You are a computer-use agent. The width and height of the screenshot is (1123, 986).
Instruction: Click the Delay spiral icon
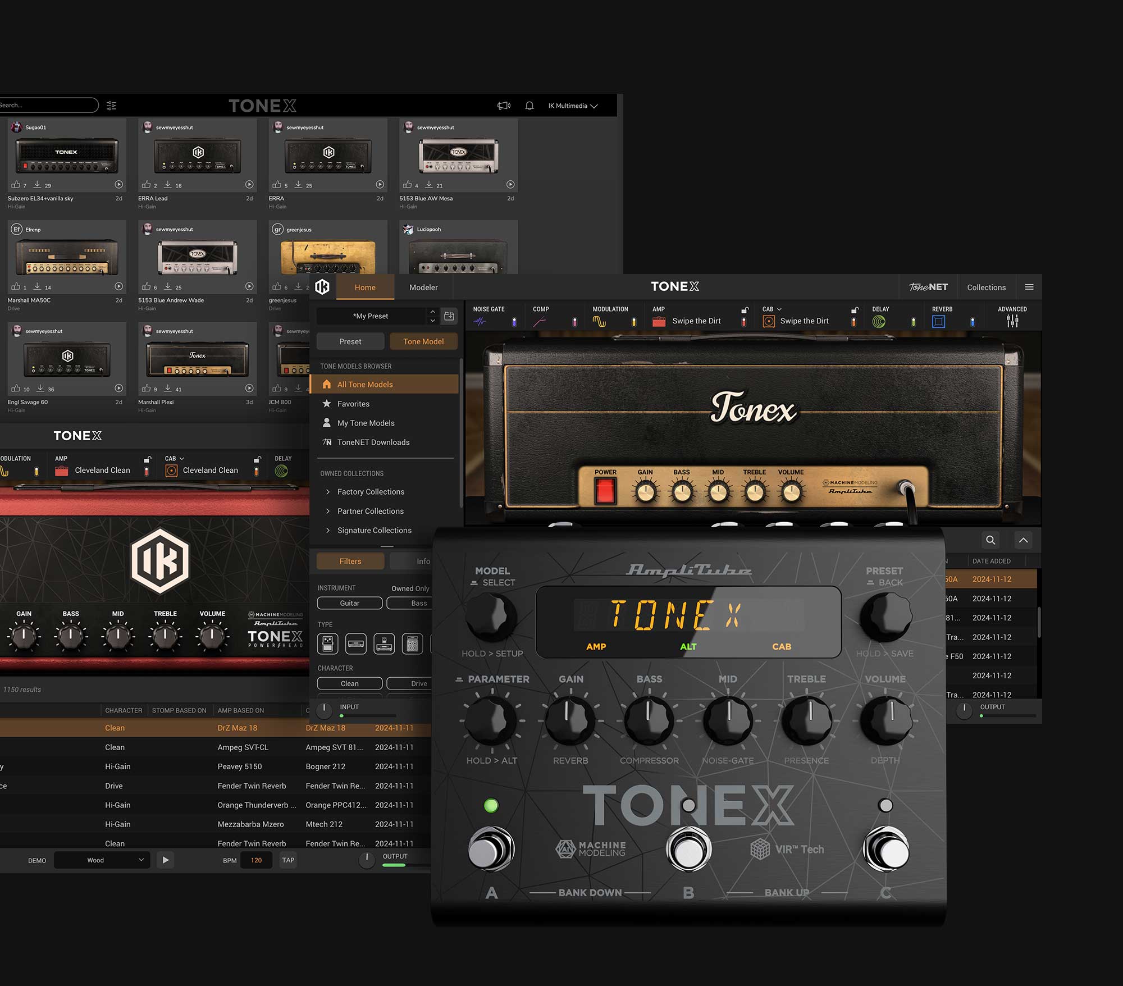coord(879,322)
